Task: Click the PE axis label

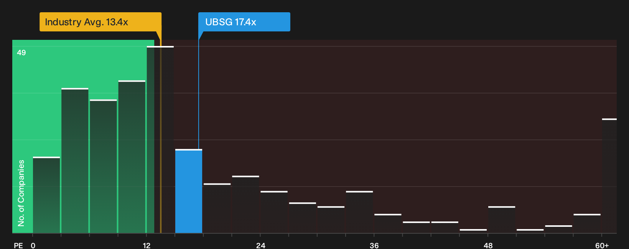Action: pyautogui.click(x=18, y=245)
